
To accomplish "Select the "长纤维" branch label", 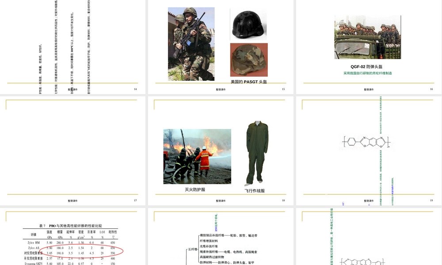I will [193, 249].
